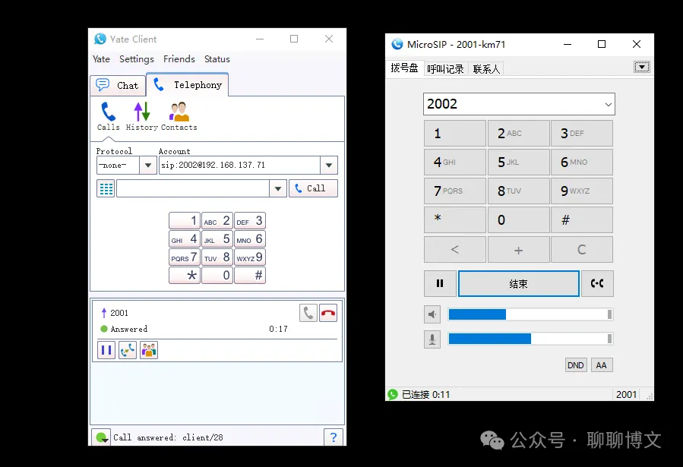Adjust the MicroSIP speaker volume slider
Screen dimensions: 683x467
pos(530,314)
